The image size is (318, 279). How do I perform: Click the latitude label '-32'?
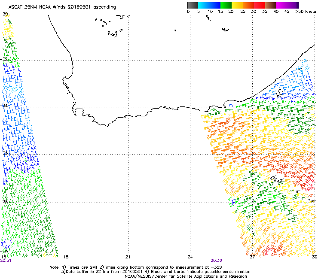(x=4, y=59)
